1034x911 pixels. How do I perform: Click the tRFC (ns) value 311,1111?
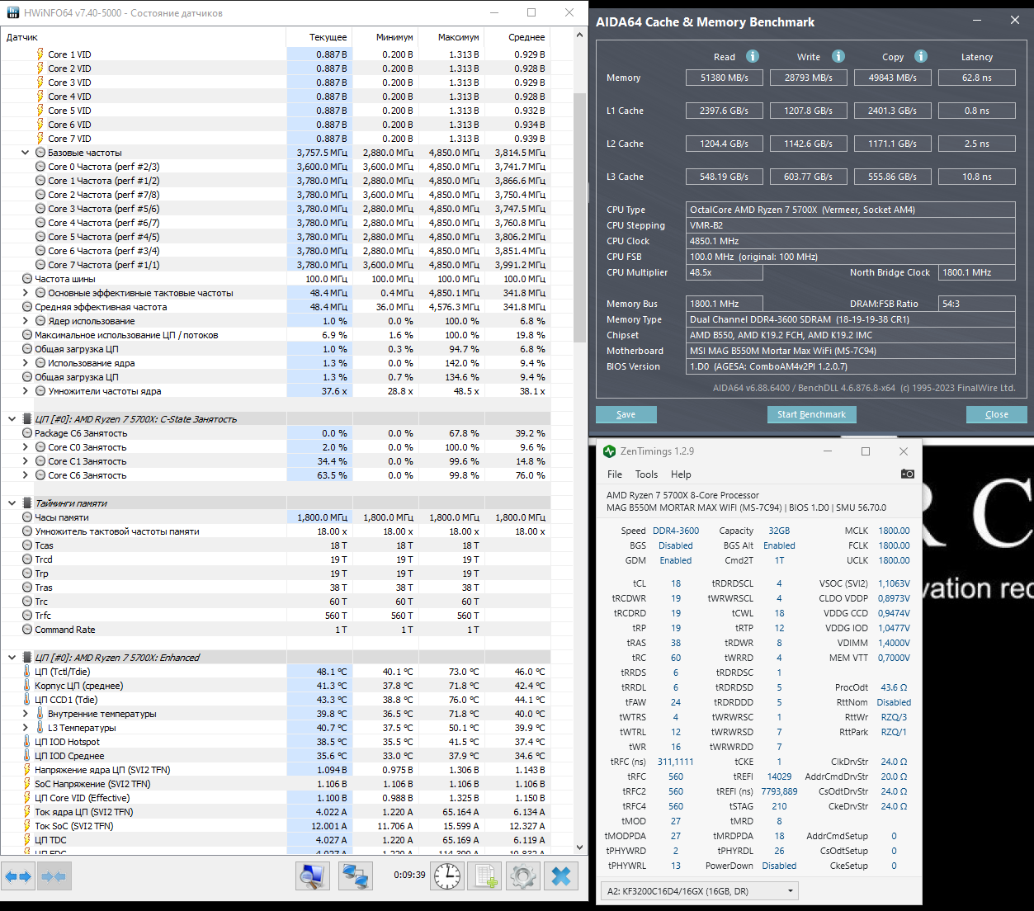coord(675,762)
